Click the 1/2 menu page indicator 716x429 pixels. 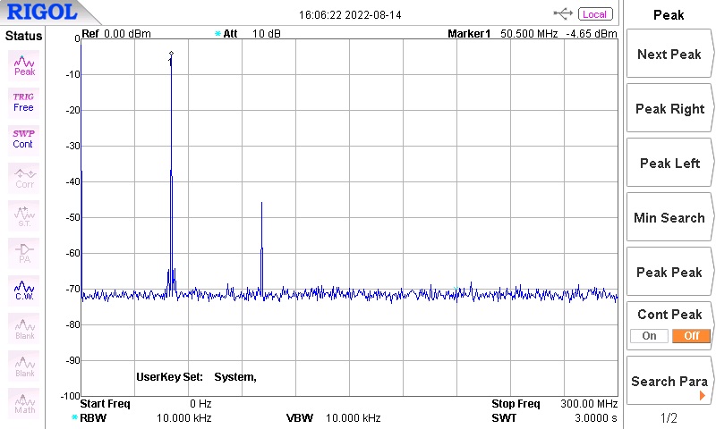(x=669, y=417)
